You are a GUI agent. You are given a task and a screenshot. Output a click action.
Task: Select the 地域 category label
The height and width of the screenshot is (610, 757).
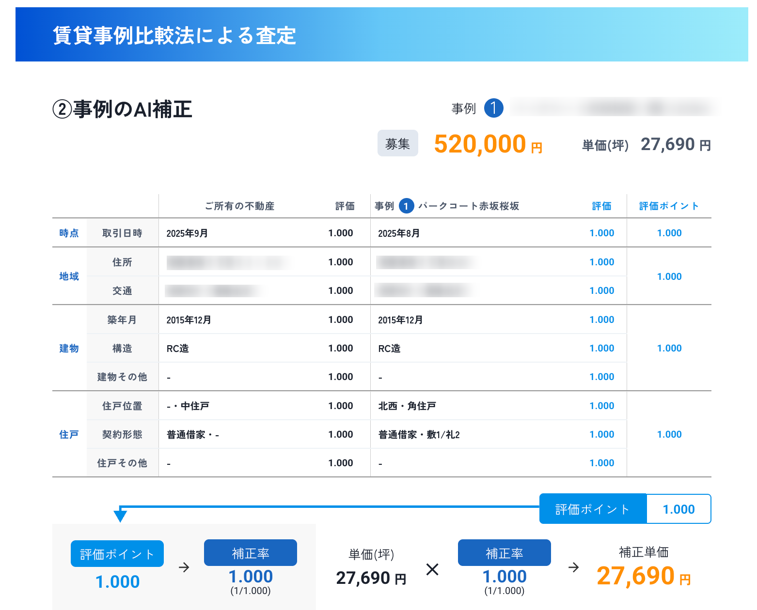tap(69, 276)
